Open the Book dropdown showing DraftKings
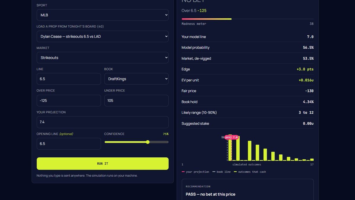Viewport: 355px width, 200px height. coord(136,79)
